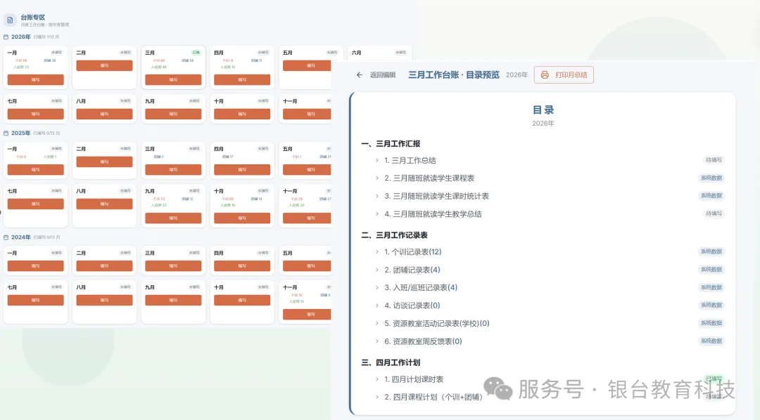Click 填写 on the 2026 一月 card
The width and height of the screenshot is (760, 420).
[x=35, y=79]
